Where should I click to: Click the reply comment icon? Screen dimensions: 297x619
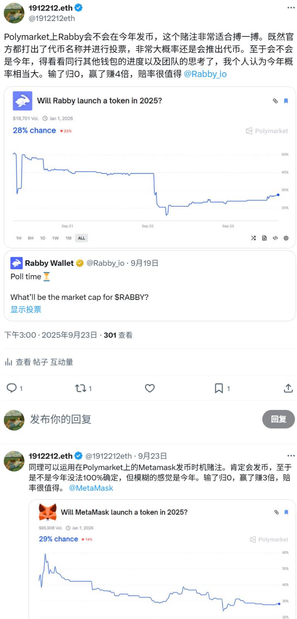(x=12, y=388)
